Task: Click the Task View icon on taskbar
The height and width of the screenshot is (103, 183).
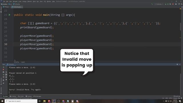Action: tap(39, 101)
